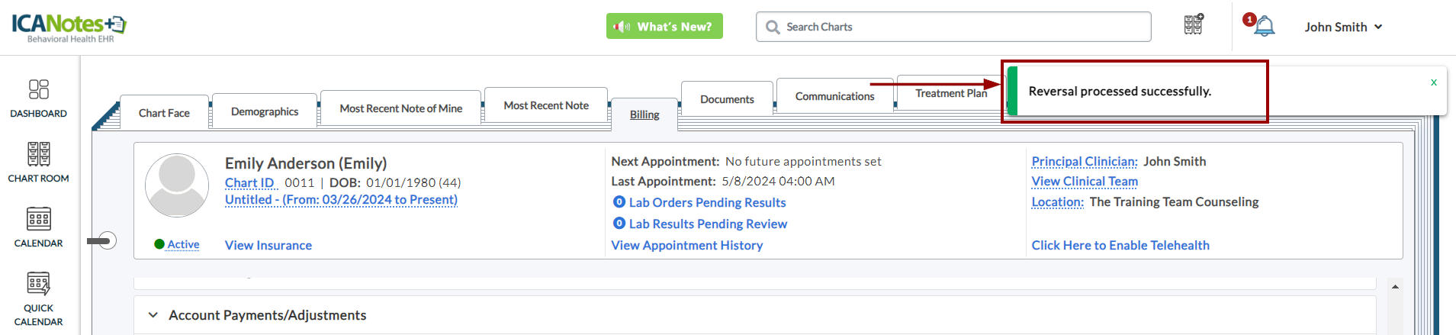
Task: Switch to the Demographics tab
Action: coord(265,111)
